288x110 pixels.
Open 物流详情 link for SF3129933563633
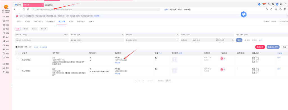[x=117, y=63]
